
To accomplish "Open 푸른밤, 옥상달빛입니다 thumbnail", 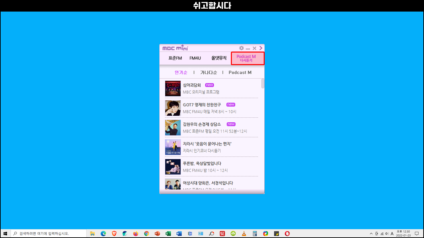I will [173, 167].
